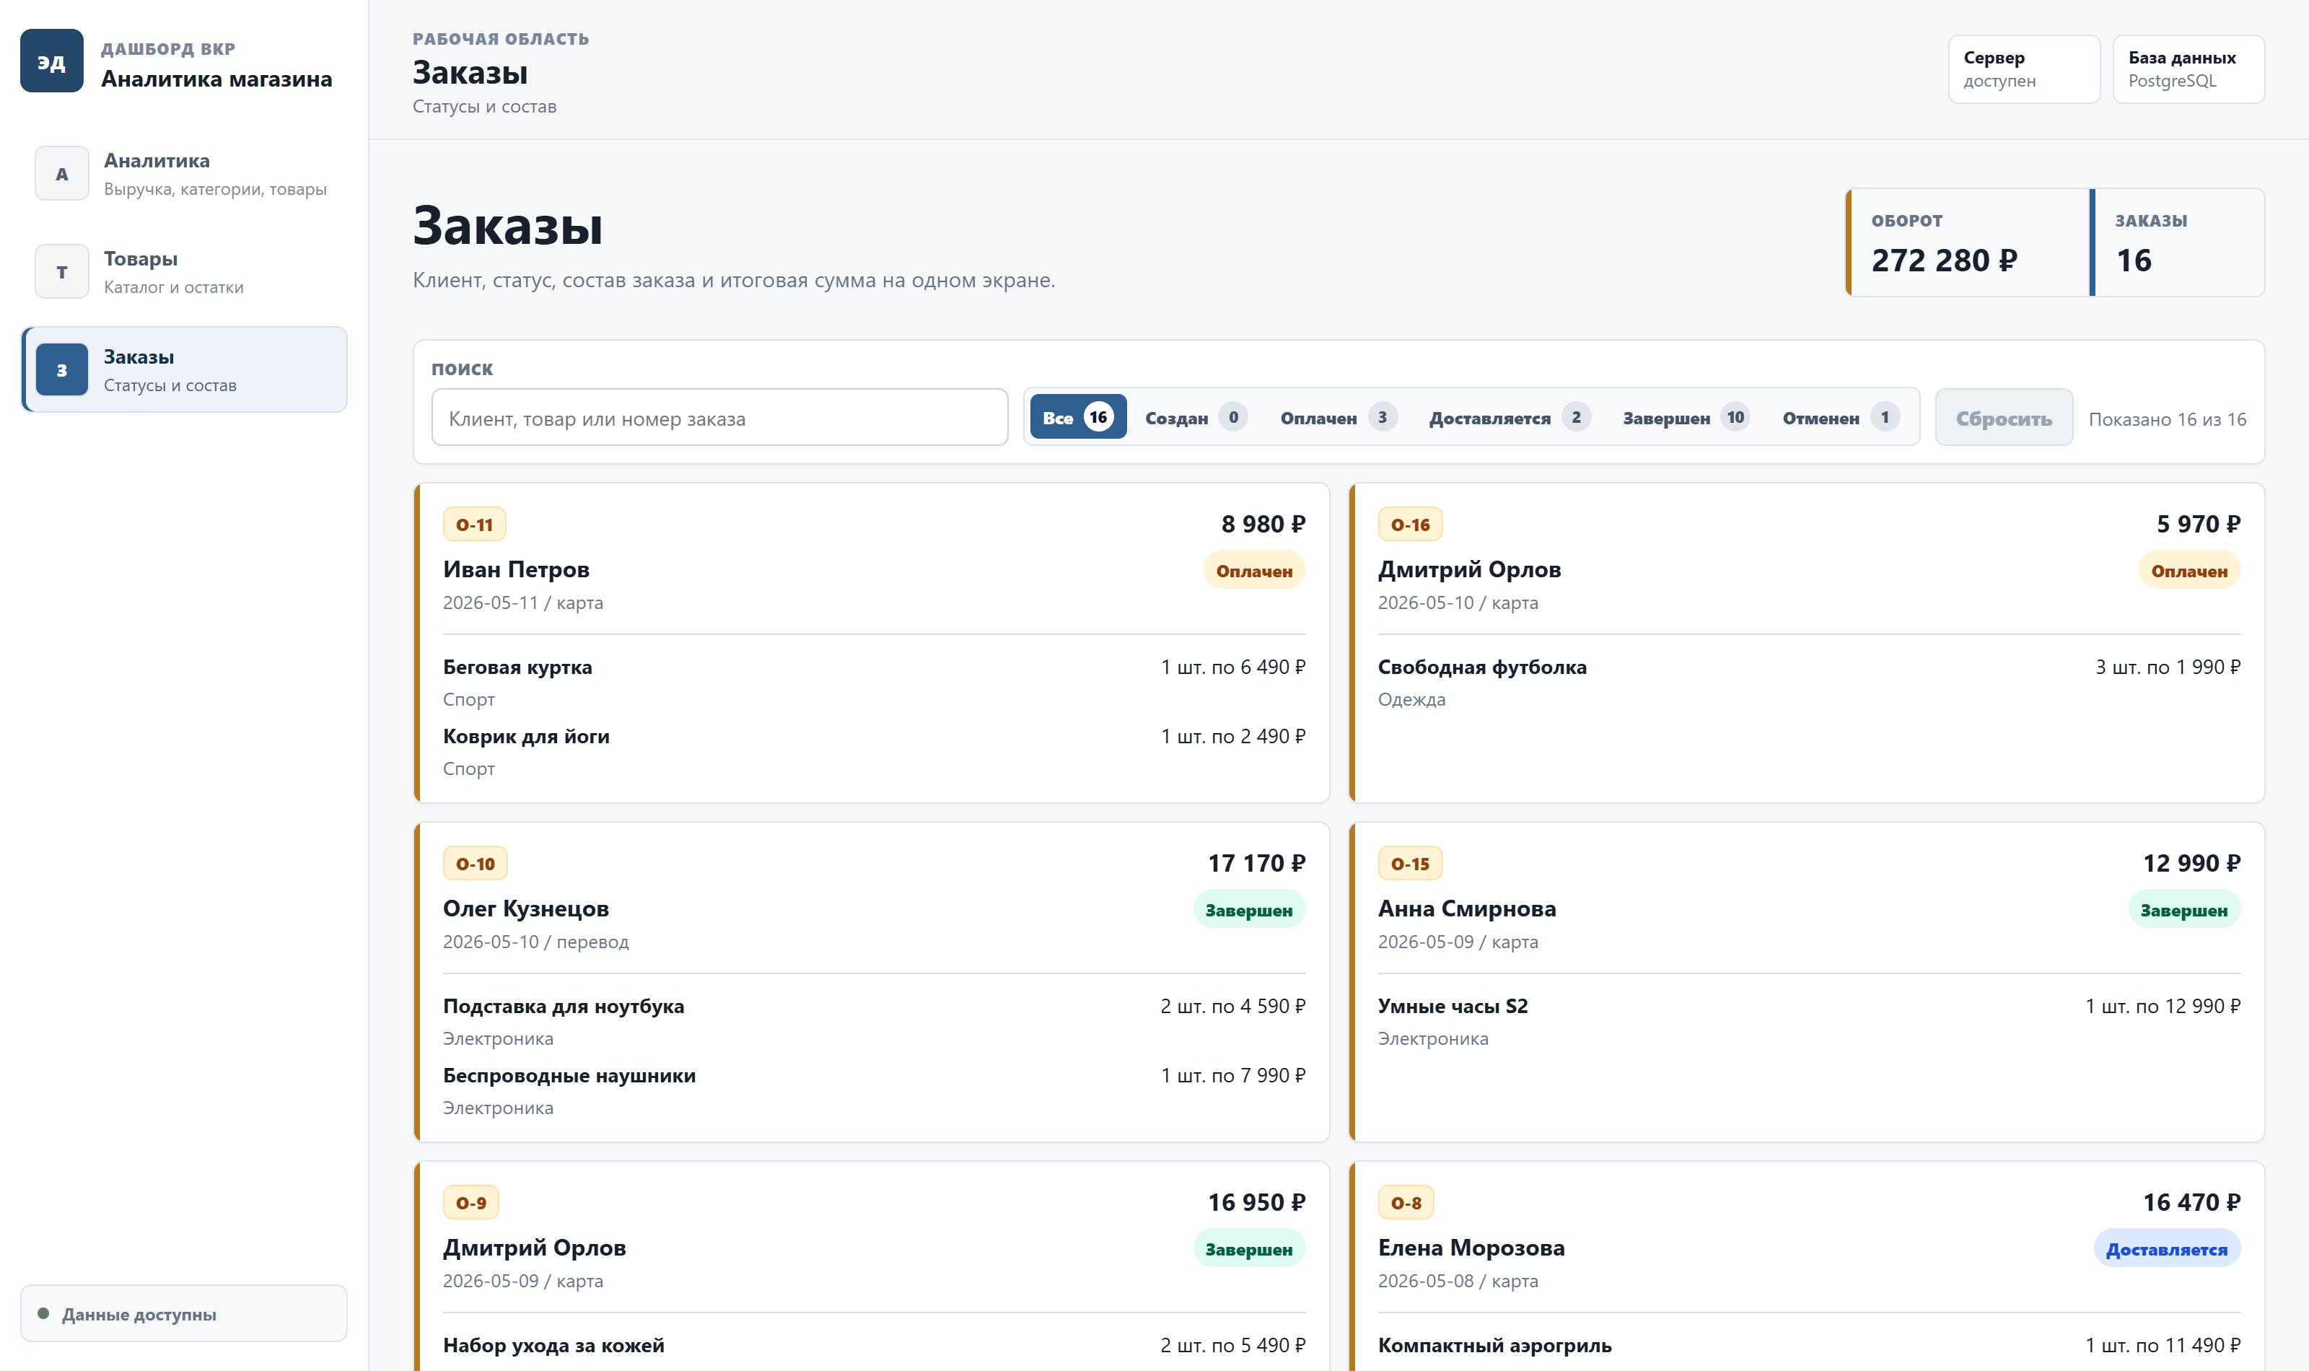The width and height of the screenshot is (2309, 1371).
Task: Click the green status dot near Данные доступны
Action: 43,1314
